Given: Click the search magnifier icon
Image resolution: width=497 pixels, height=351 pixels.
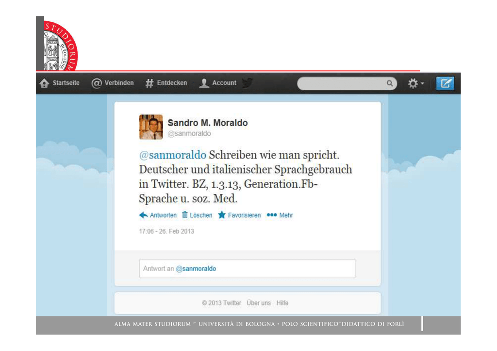Looking at the screenshot, I should pos(390,83).
